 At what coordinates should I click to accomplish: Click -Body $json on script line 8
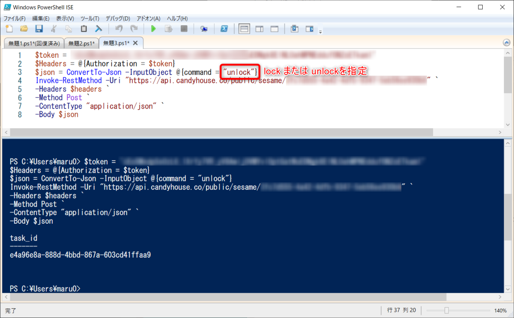(57, 114)
